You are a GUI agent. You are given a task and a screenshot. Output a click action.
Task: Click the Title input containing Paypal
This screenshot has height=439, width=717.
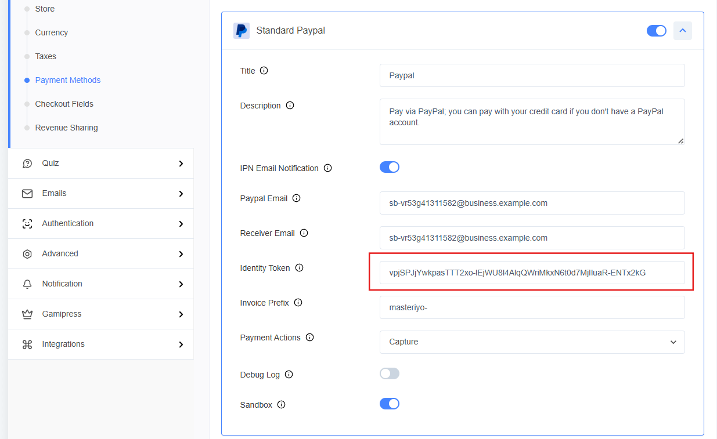point(532,75)
